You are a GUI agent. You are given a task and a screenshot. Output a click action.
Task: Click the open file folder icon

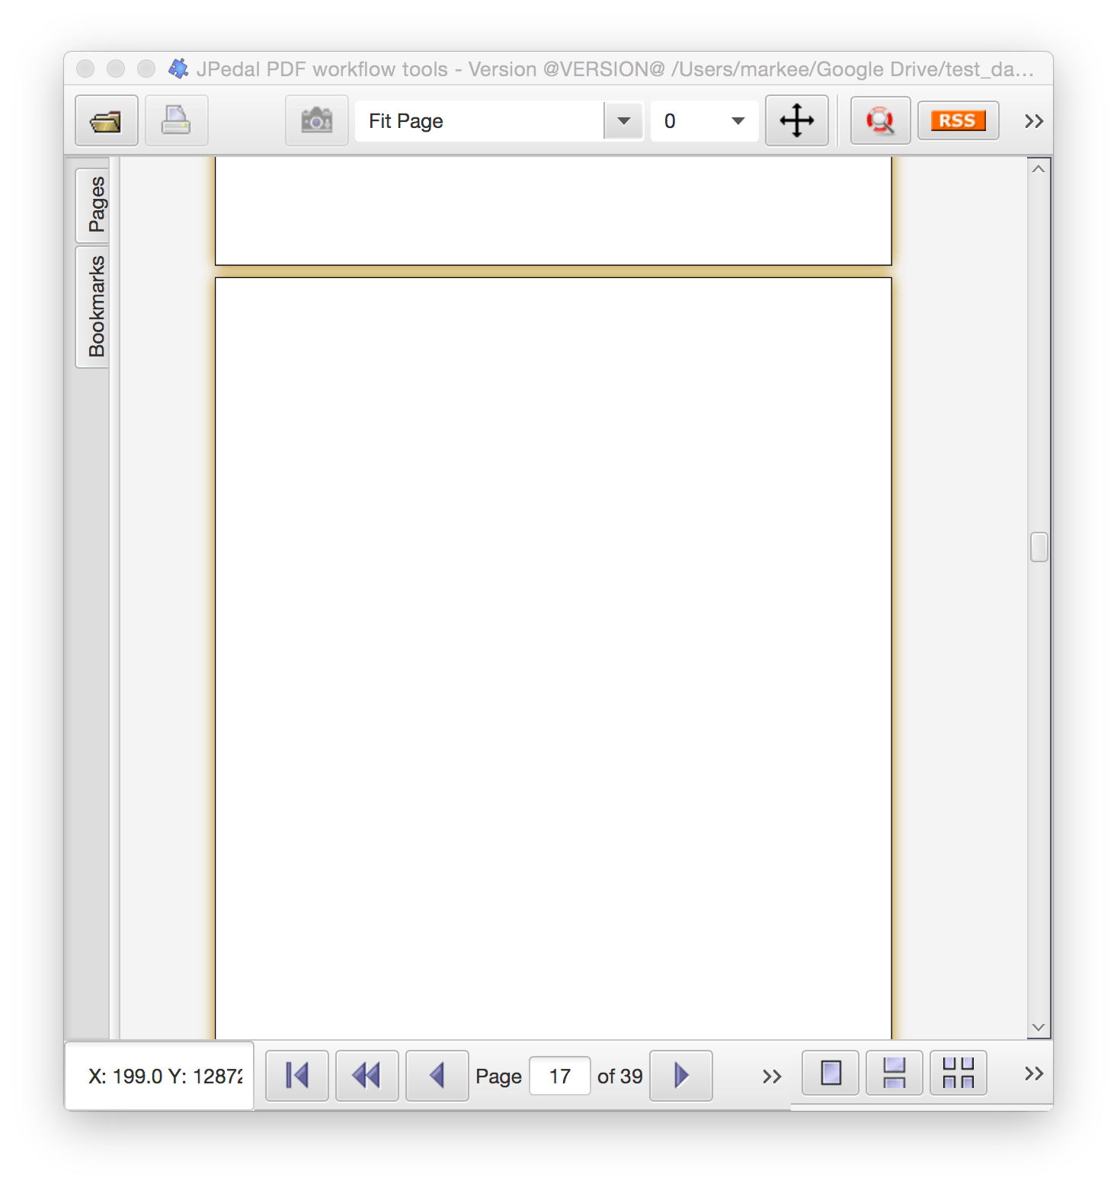tap(106, 121)
